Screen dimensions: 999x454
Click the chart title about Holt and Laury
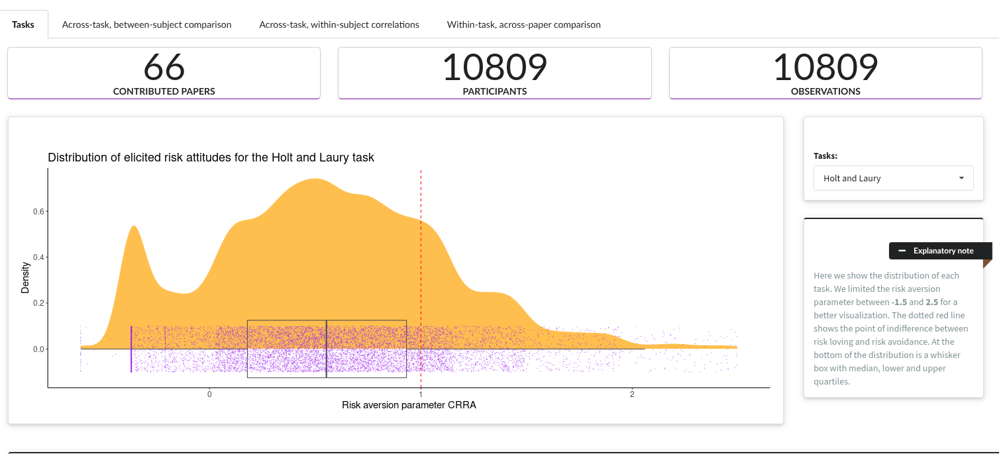[211, 158]
